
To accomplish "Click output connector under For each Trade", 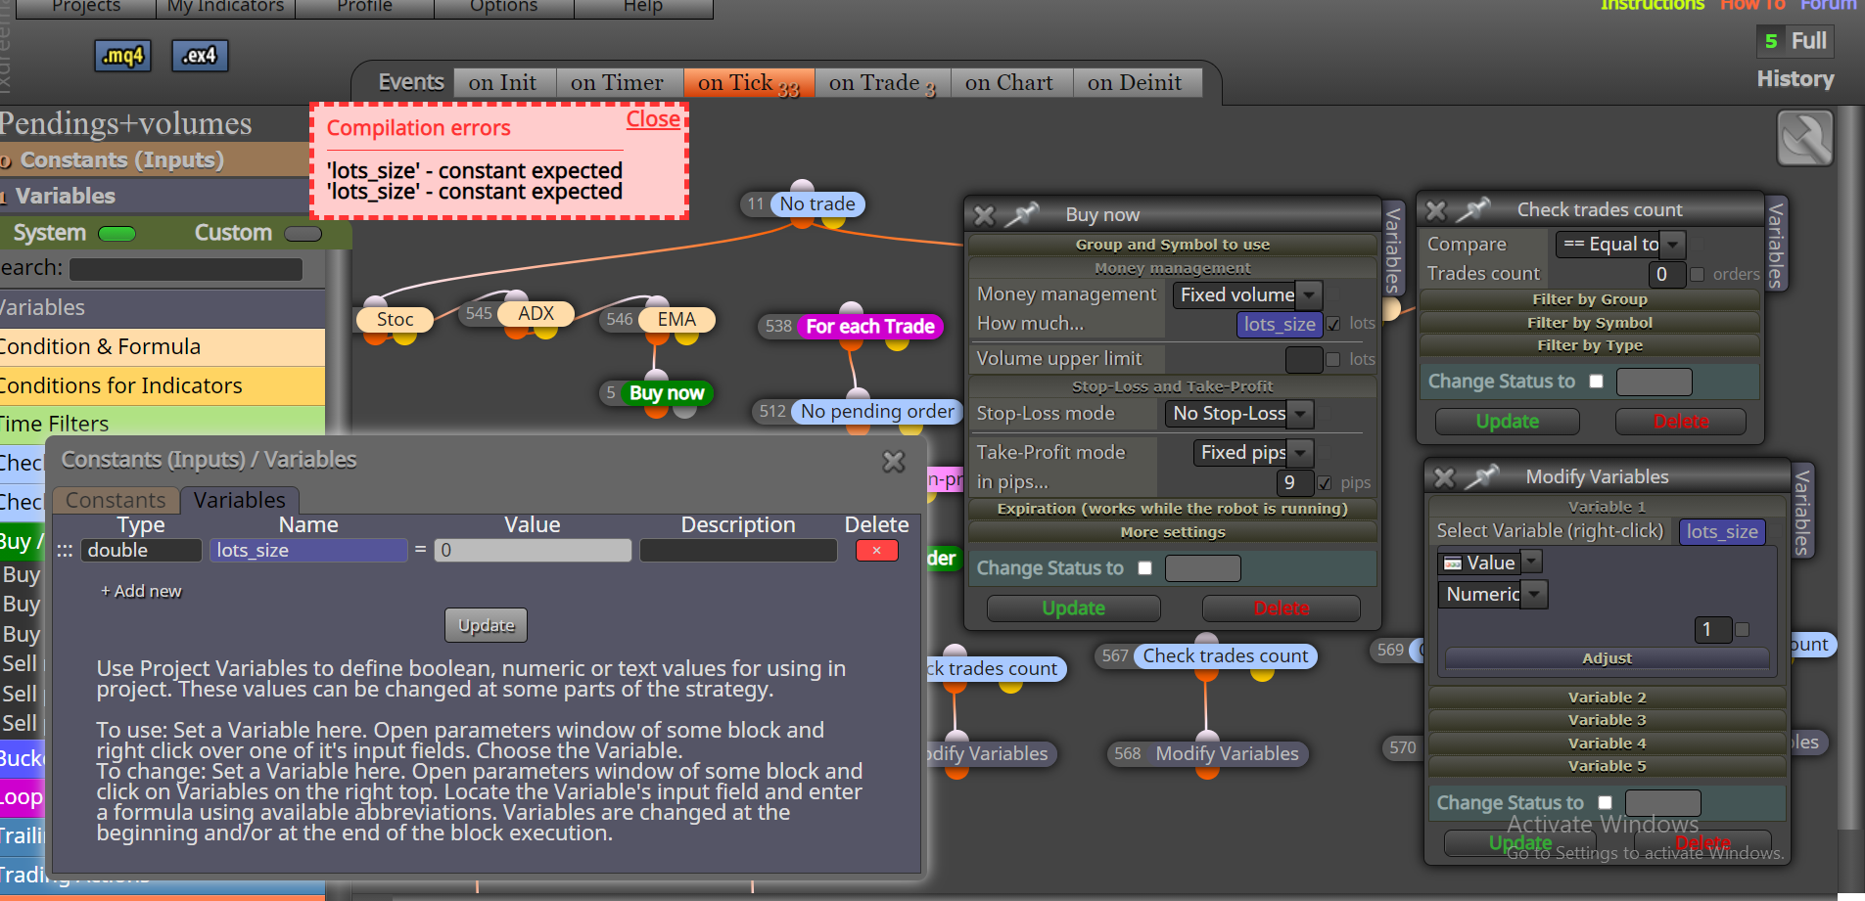I will 851,343.
